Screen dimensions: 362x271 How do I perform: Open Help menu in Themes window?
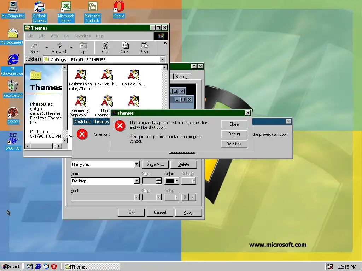pyautogui.click(x=99, y=36)
